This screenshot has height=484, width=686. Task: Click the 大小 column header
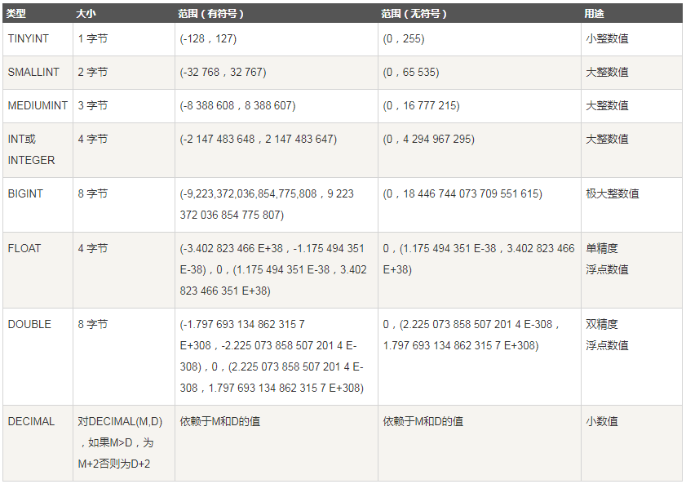[x=124, y=14]
